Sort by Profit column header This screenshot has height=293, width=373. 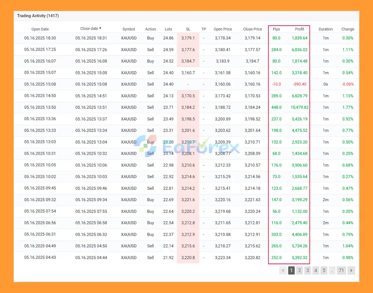coord(299,29)
